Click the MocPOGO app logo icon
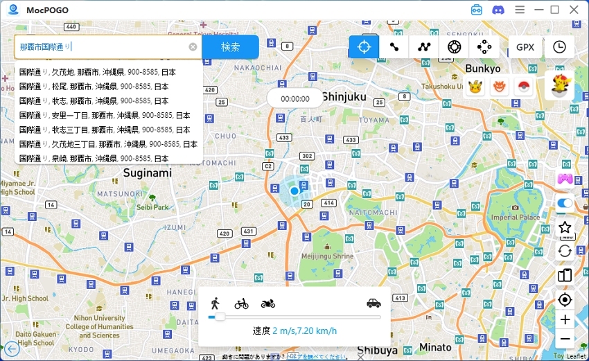The width and height of the screenshot is (589, 361). [x=14, y=10]
